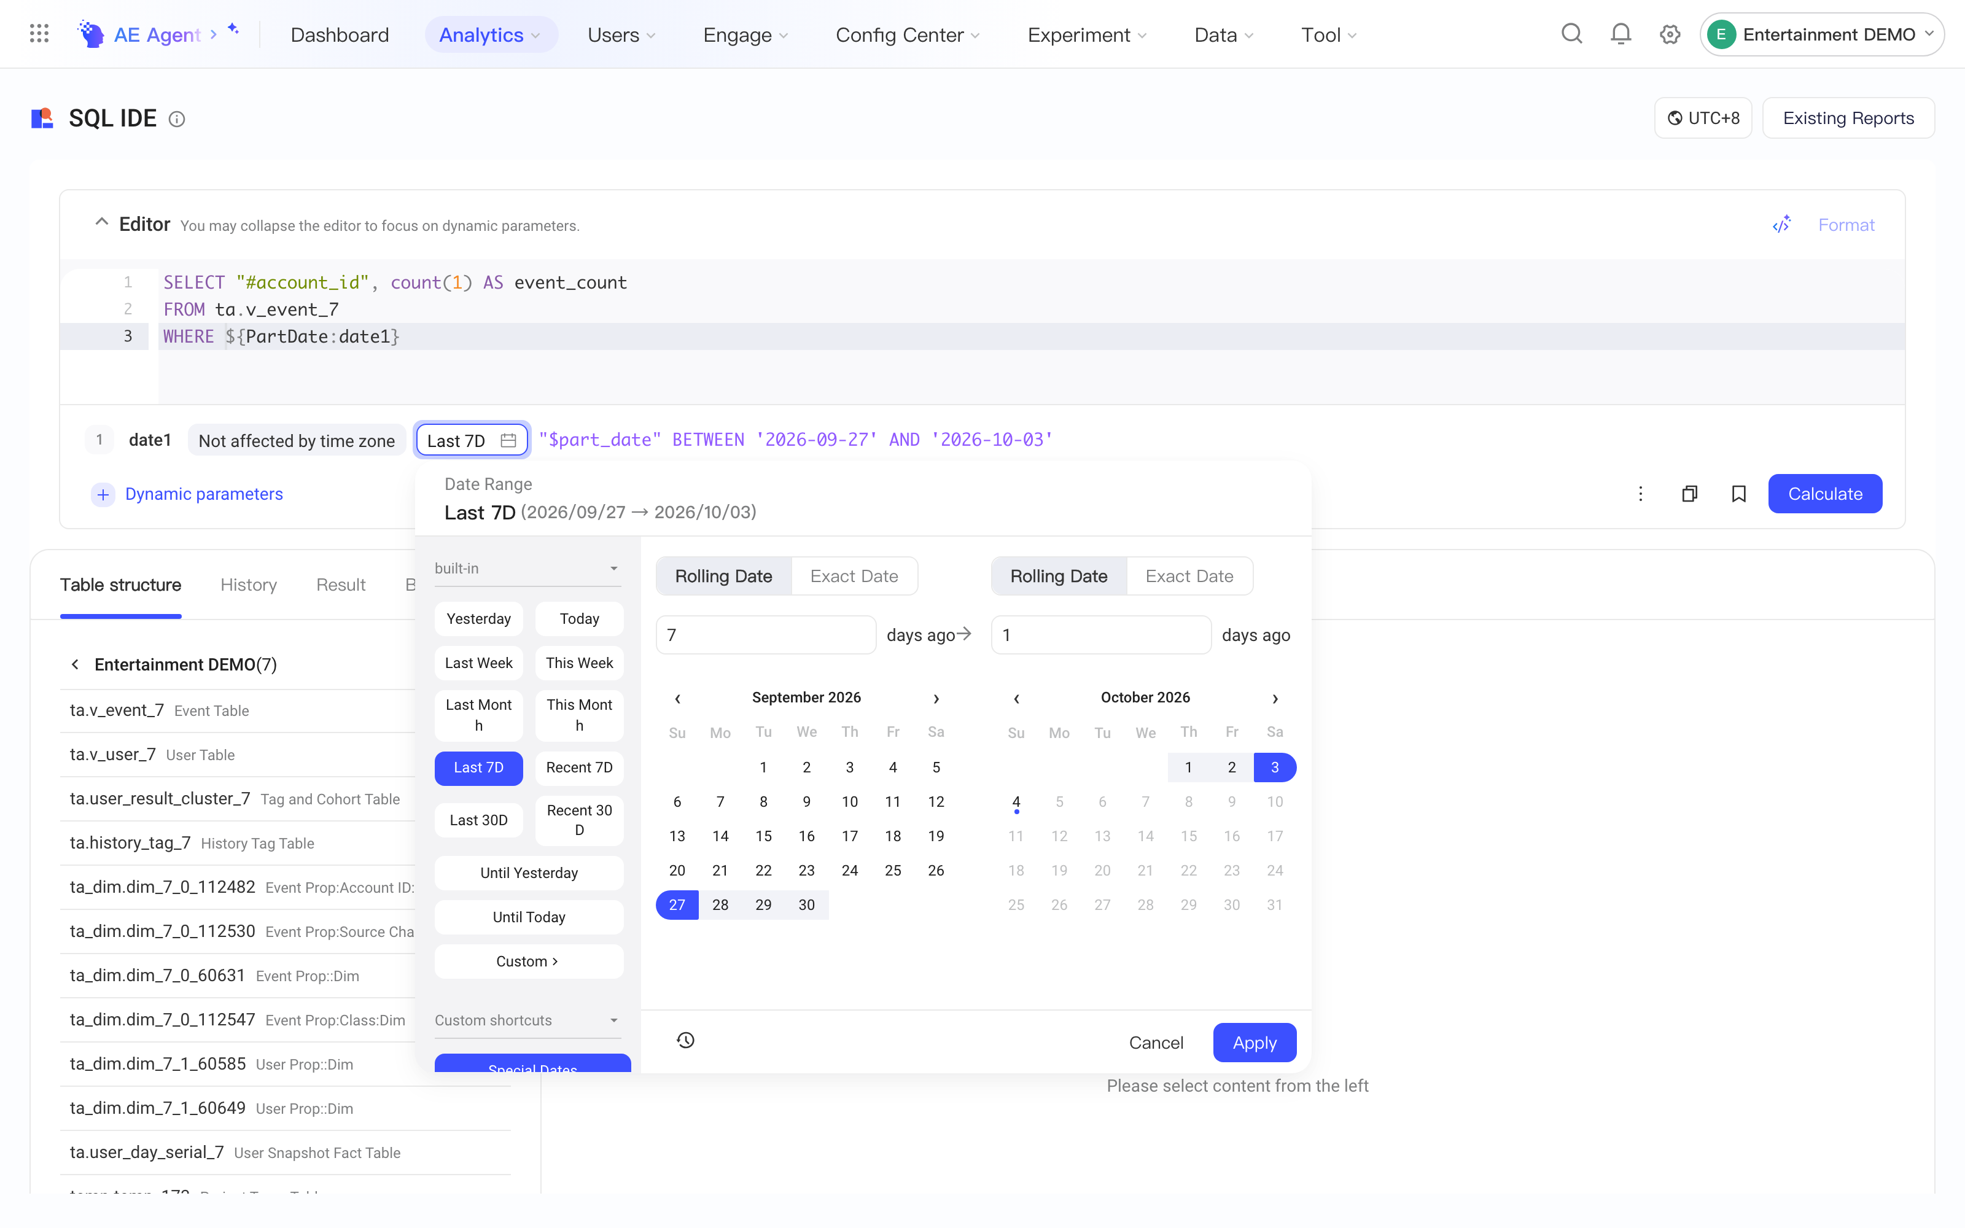
Task: Open the date range history clock icon
Action: pos(685,1040)
